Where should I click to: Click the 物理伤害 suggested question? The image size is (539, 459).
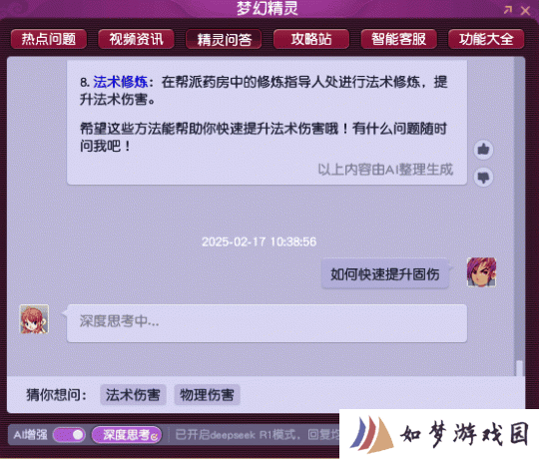(x=207, y=394)
